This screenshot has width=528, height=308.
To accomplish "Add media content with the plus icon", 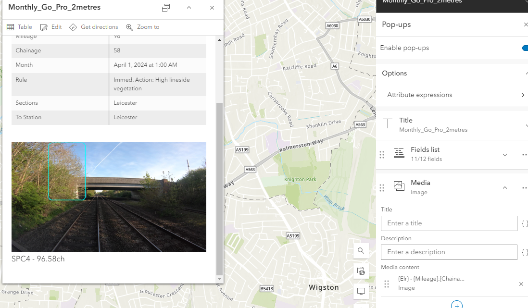I will pyautogui.click(x=456, y=304).
